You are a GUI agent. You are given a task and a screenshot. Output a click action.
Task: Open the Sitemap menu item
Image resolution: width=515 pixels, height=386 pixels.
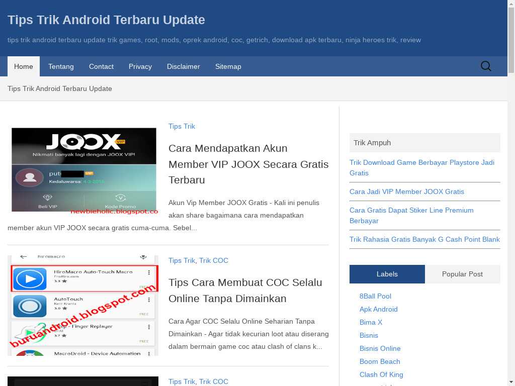(x=228, y=66)
